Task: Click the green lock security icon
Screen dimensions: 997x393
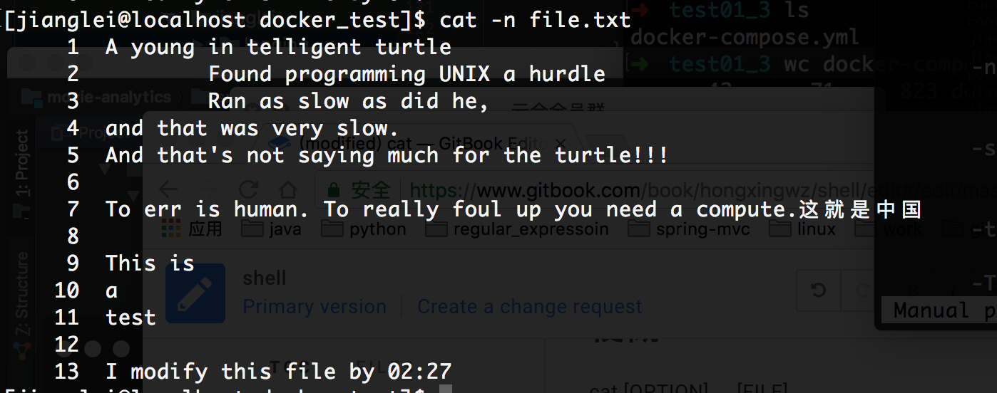Action: (333, 190)
